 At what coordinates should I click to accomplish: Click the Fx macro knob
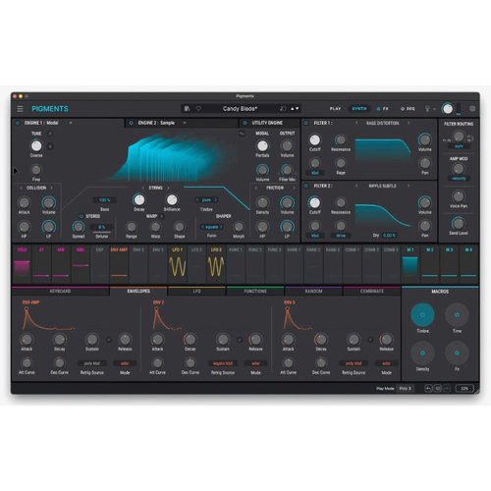[457, 353]
